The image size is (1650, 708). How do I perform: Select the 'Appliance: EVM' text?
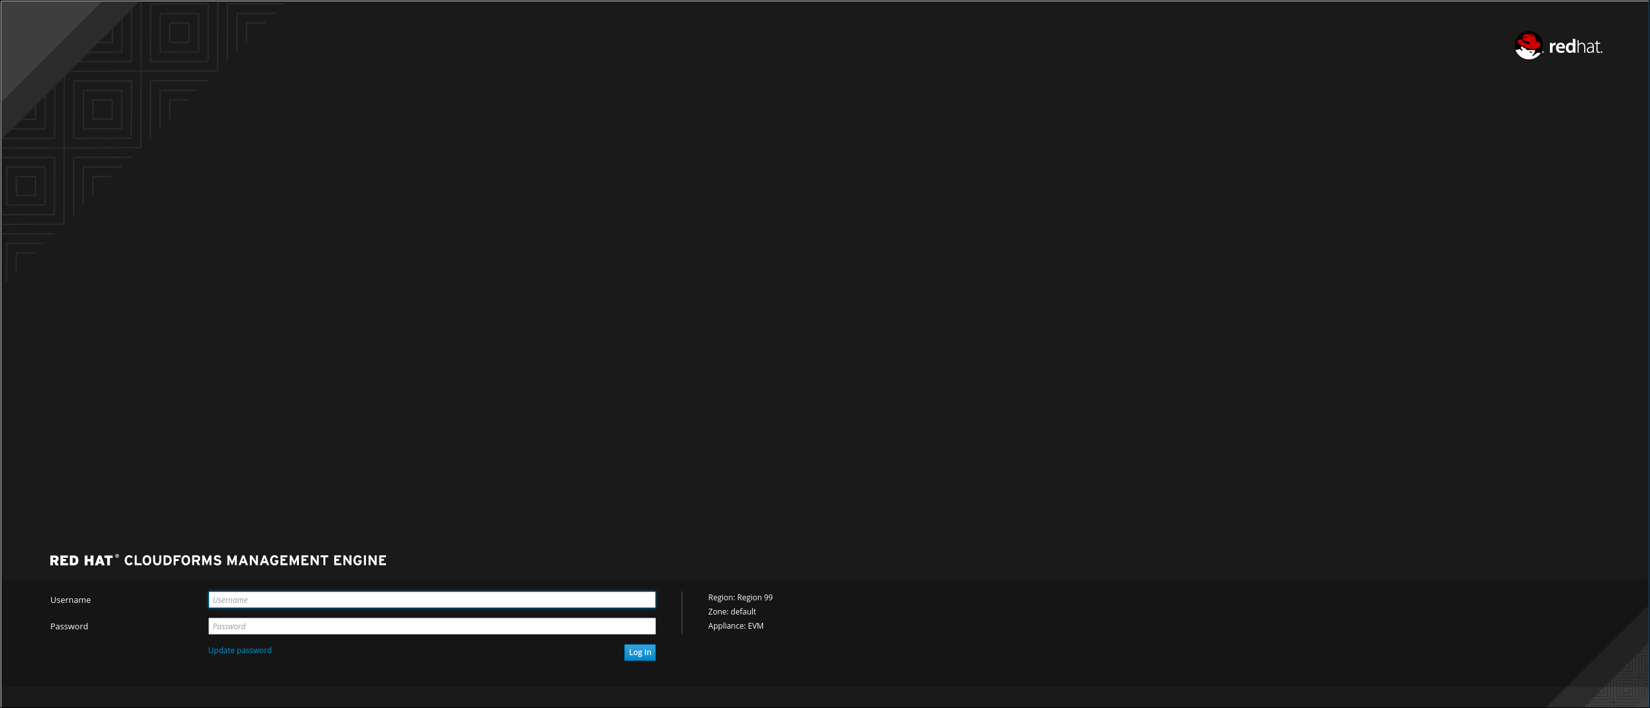point(736,626)
